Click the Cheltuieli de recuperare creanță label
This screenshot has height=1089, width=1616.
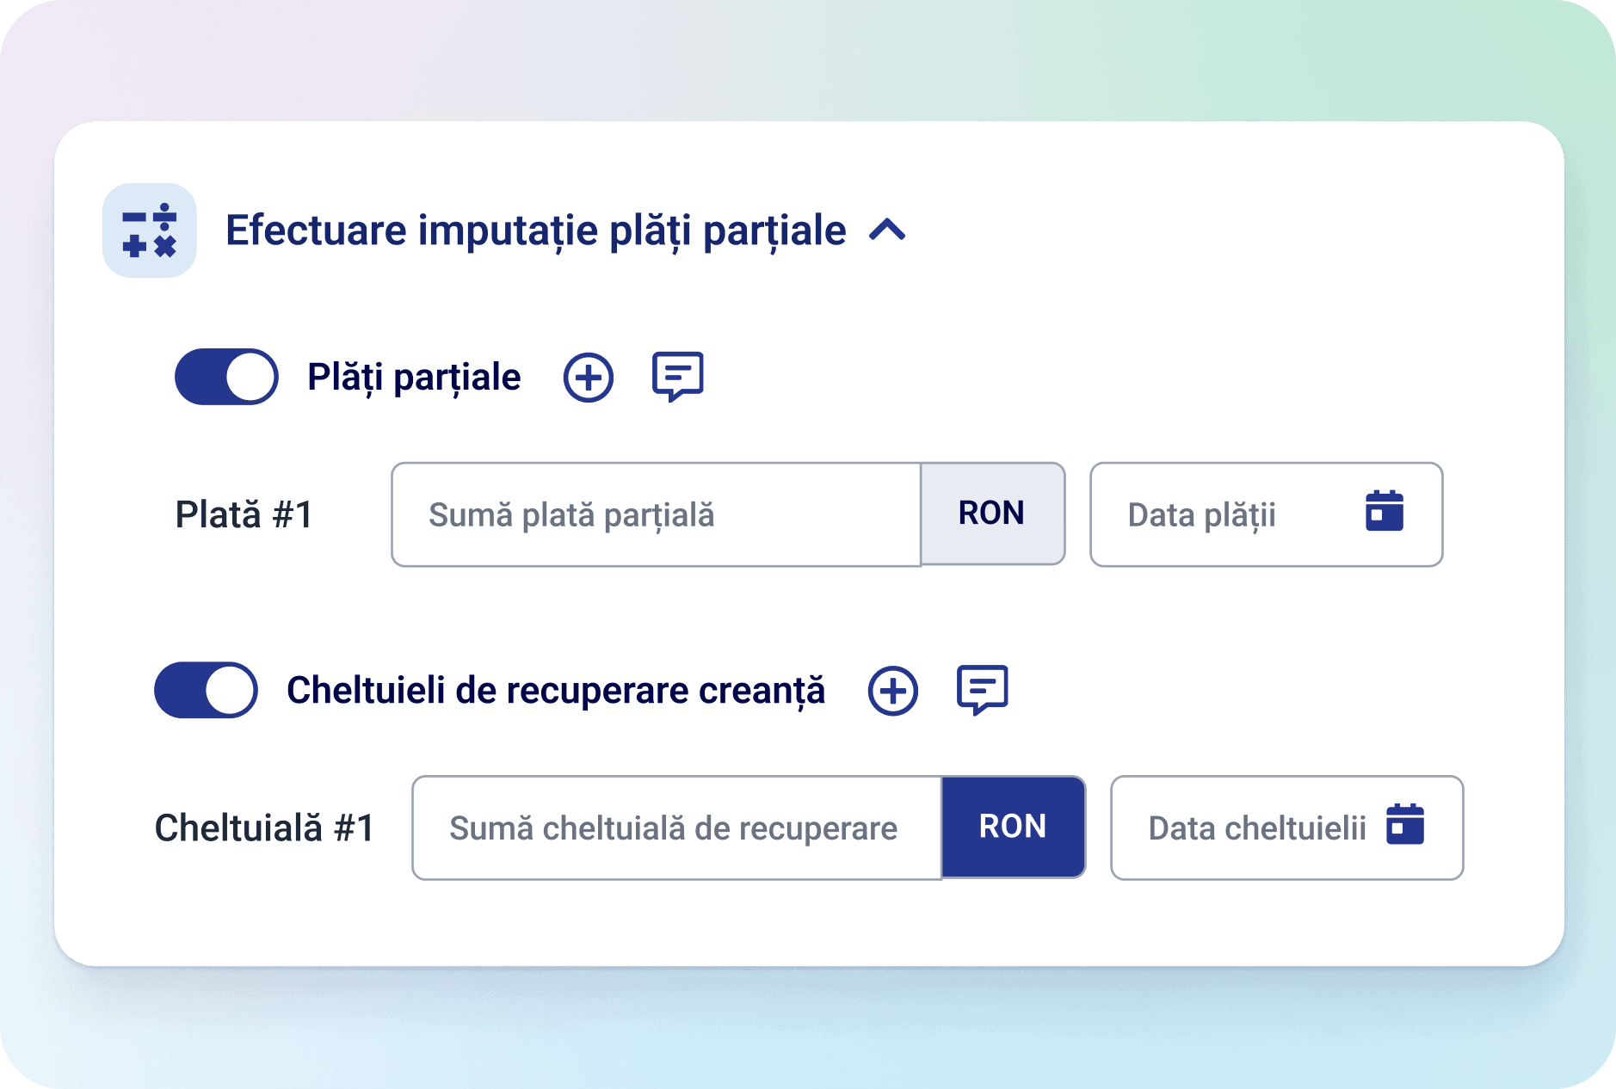556,691
